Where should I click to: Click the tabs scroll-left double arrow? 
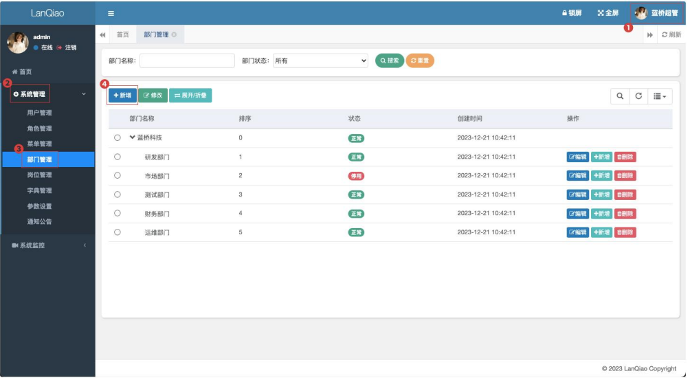tap(102, 35)
